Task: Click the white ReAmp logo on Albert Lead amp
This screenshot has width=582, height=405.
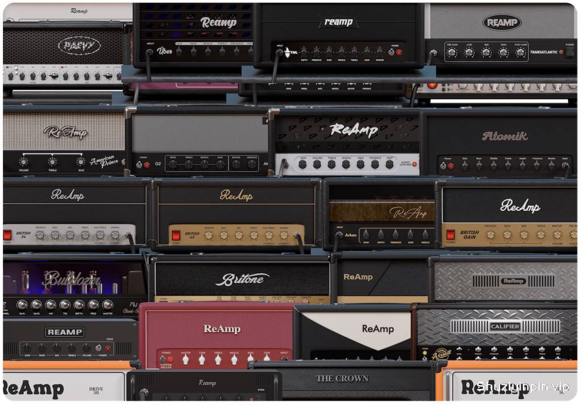Action: (x=354, y=130)
